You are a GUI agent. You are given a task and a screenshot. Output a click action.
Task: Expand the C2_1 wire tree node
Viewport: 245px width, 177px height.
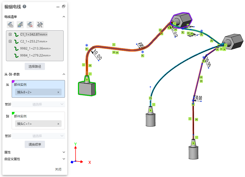pyautogui.click(x=10, y=41)
